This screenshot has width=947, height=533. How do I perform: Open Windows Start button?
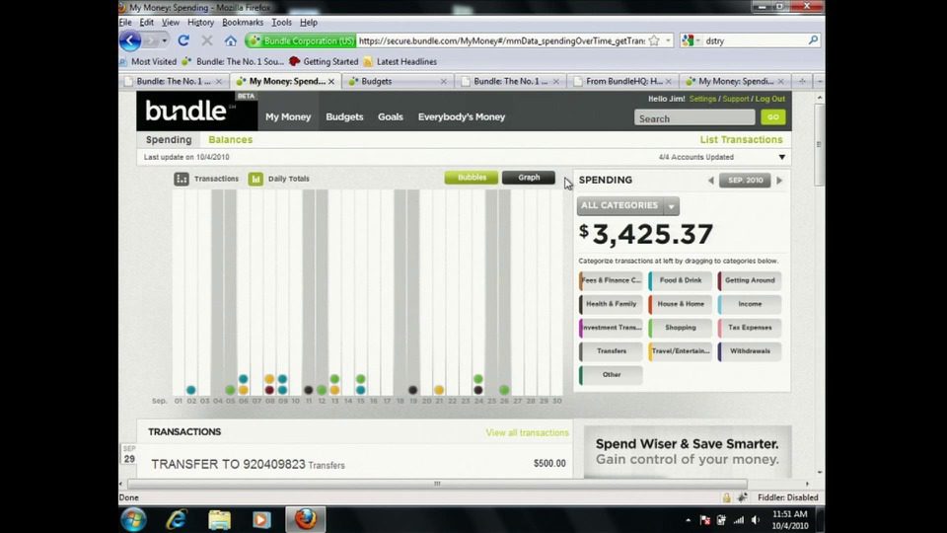tap(133, 520)
